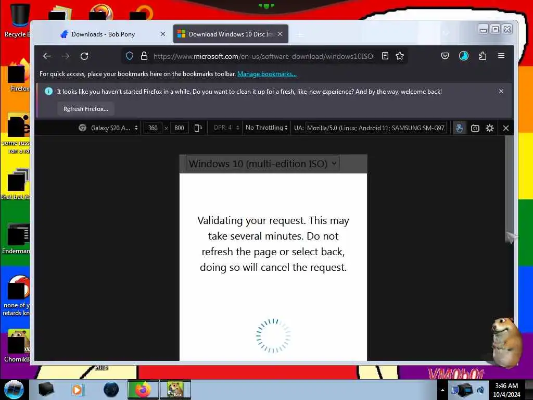Click the URL address bar

point(263,56)
